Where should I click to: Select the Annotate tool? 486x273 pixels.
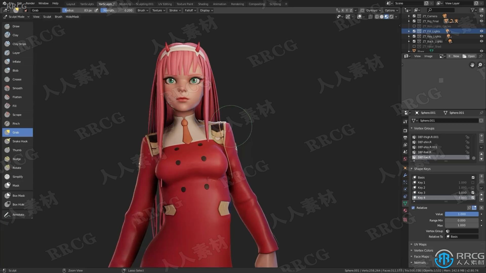tap(17, 215)
